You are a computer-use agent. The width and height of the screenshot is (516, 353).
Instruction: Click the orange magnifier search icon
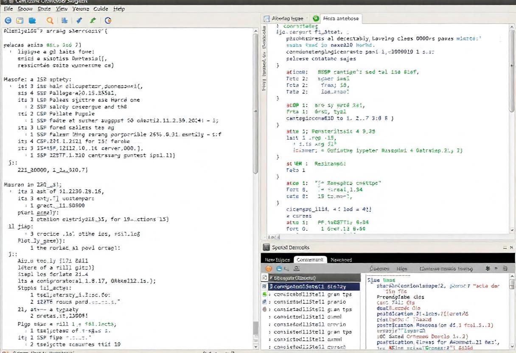tap(50, 20)
